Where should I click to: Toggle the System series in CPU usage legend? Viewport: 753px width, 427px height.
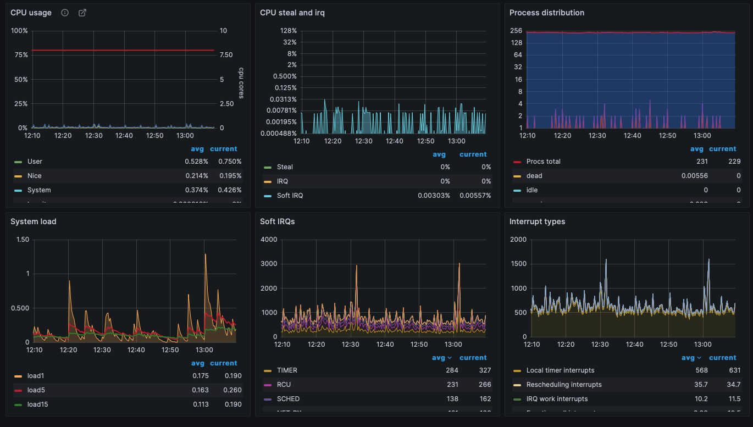(39, 190)
